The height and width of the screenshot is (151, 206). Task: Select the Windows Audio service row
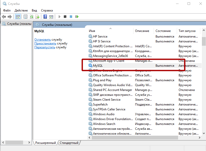pos(104,114)
